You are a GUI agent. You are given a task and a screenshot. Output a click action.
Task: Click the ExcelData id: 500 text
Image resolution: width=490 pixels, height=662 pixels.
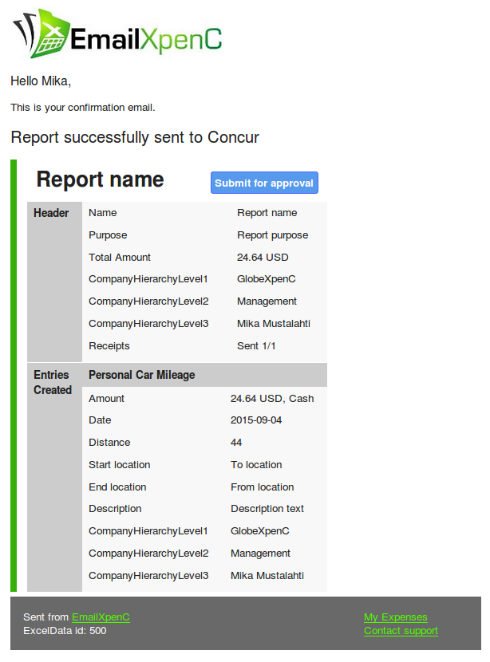pyautogui.click(x=65, y=630)
